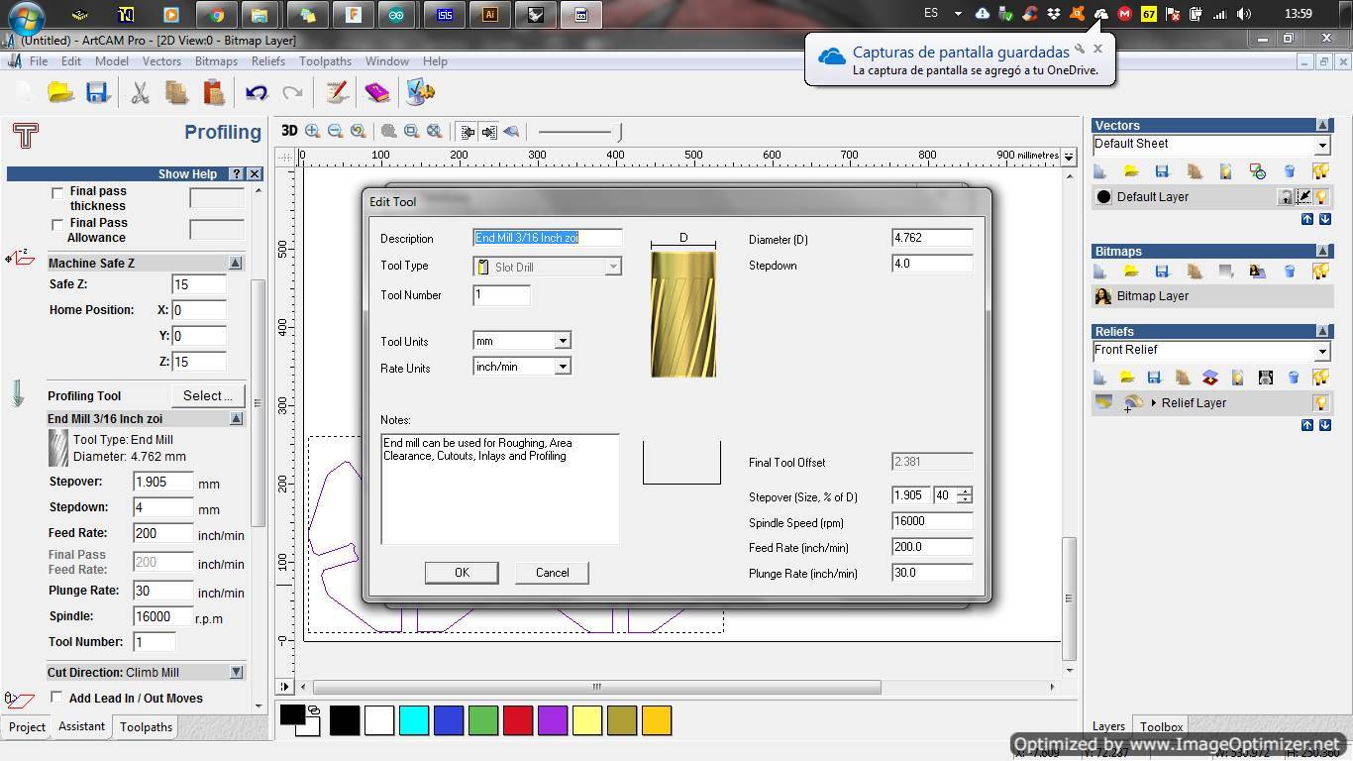The height and width of the screenshot is (761, 1353).
Task: Create a new vector layer
Action: click(x=1099, y=171)
